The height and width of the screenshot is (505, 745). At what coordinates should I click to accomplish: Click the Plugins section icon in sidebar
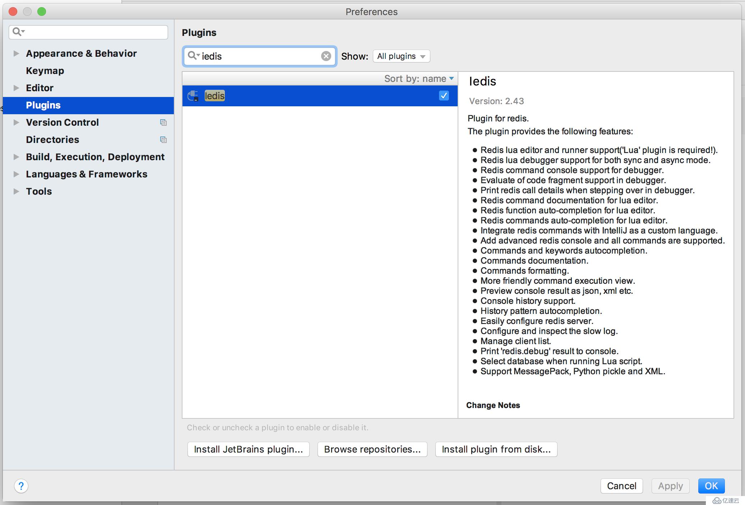43,105
